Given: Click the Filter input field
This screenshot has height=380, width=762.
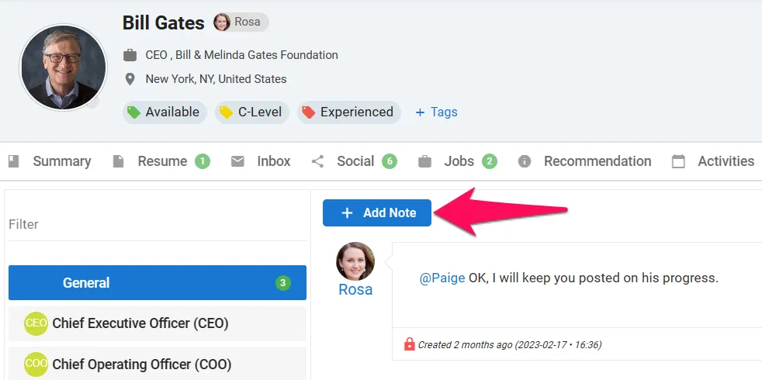Looking at the screenshot, I should coord(158,224).
